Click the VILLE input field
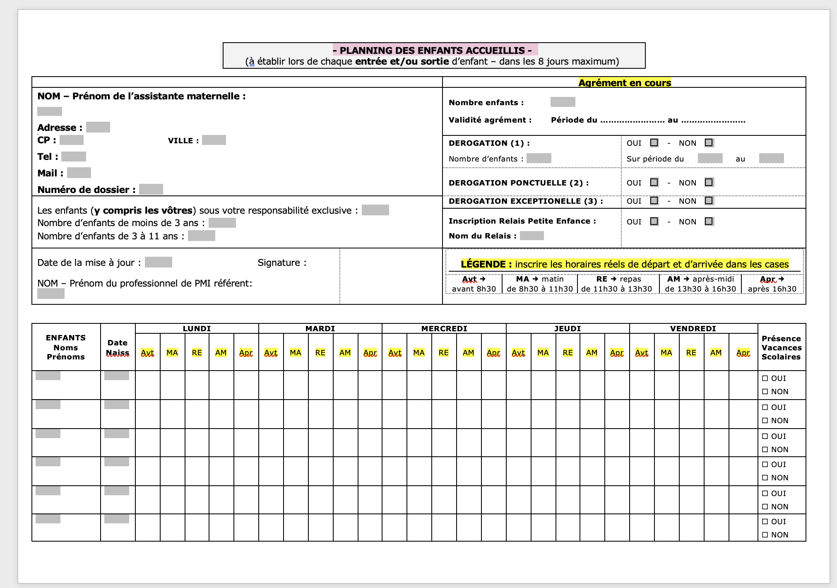The height and width of the screenshot is (588, 837). click(x=214, y=140)
